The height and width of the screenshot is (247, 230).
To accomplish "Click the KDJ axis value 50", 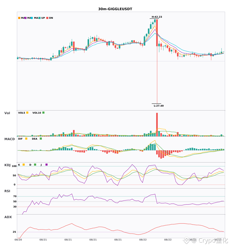I will click(x=14, y=175).
